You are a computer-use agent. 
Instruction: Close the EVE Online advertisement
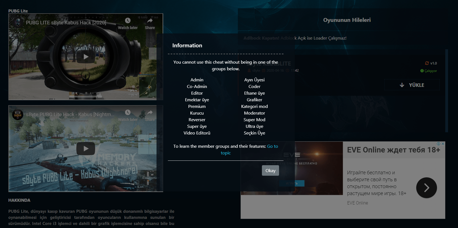443,144
